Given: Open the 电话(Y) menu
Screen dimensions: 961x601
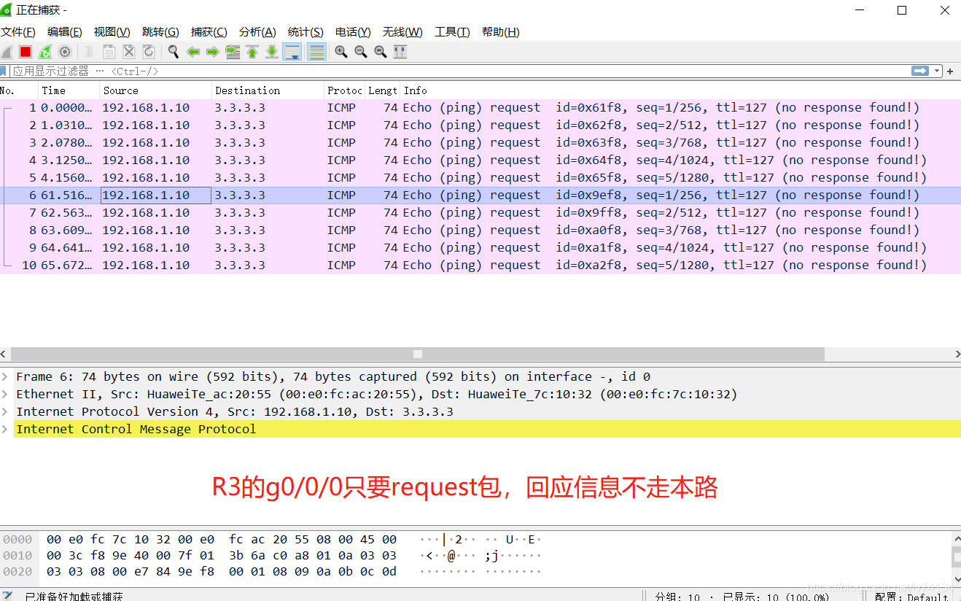Looking at the screenshot, I should tap(353, 32).
